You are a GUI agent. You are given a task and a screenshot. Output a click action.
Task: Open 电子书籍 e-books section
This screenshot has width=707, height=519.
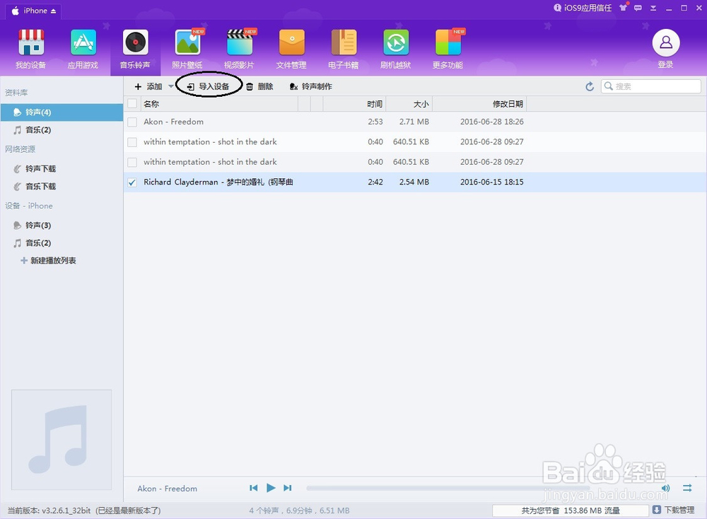point(344,49)
